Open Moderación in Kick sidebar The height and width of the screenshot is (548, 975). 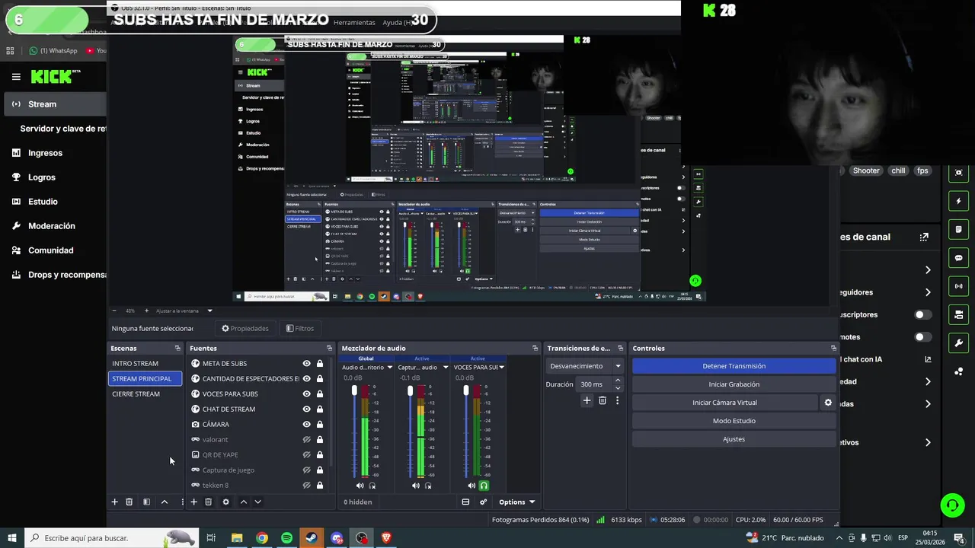(53, 226)
